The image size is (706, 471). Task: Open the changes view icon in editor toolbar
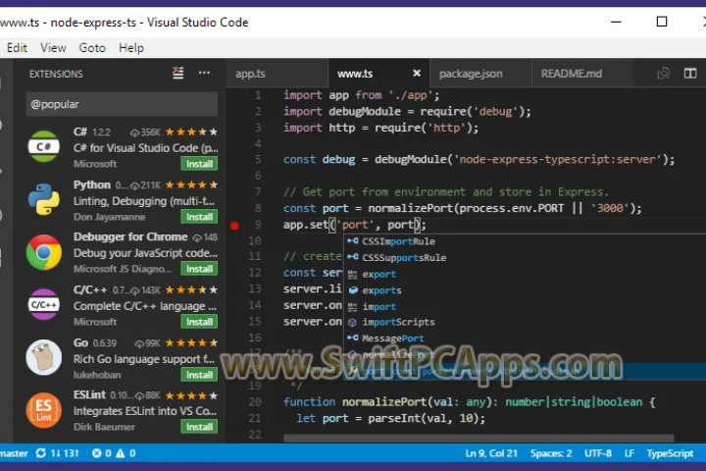[x=663, y=73]
